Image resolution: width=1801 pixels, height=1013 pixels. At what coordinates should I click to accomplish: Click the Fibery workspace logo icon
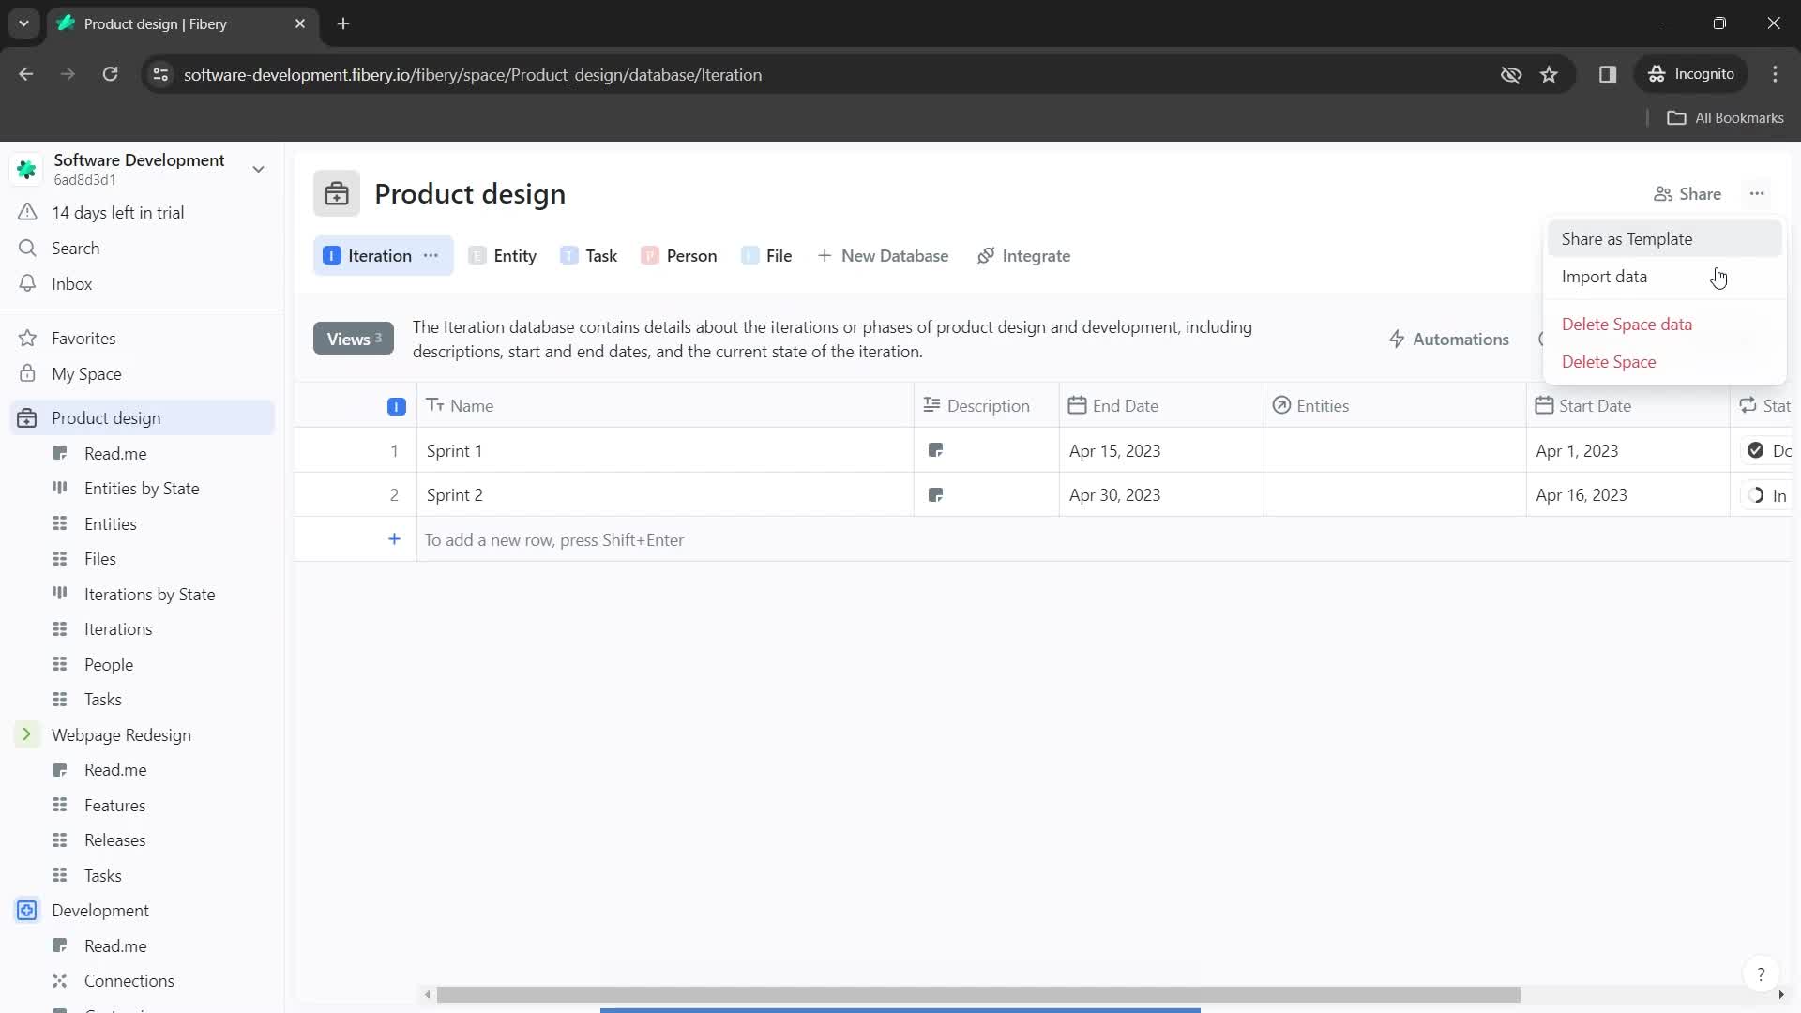click(x=27, y=170)
